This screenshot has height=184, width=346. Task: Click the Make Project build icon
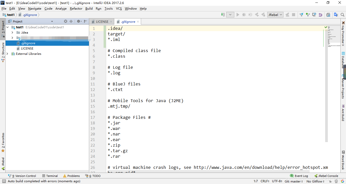coord(223,15)
